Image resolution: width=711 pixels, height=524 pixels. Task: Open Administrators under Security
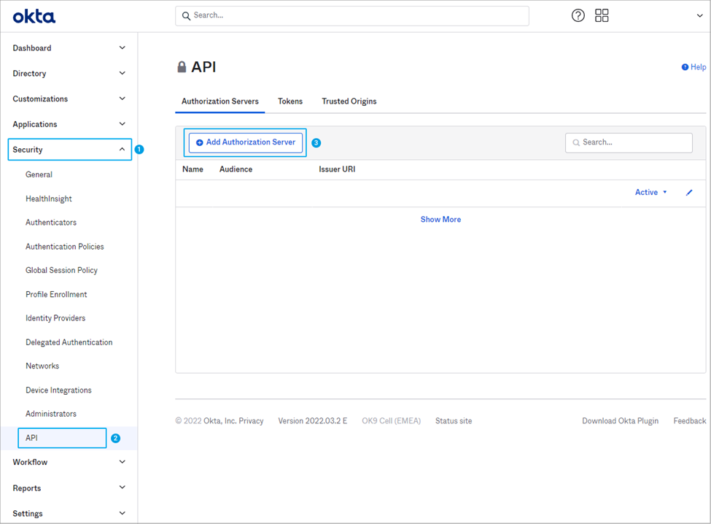51,414
